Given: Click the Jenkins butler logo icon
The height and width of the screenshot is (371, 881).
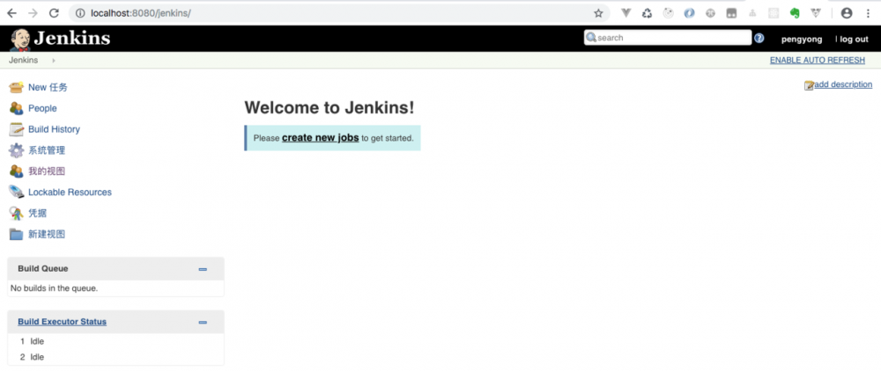Looking at the screenshot, I should (x=20, y=40).
